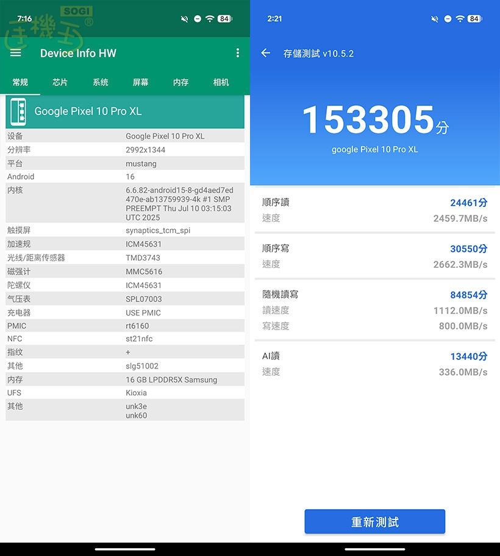Tap the AI read speed 336.0MB/s
The height and width of the screenshot is (556, 500).
(x=463, y=372)
